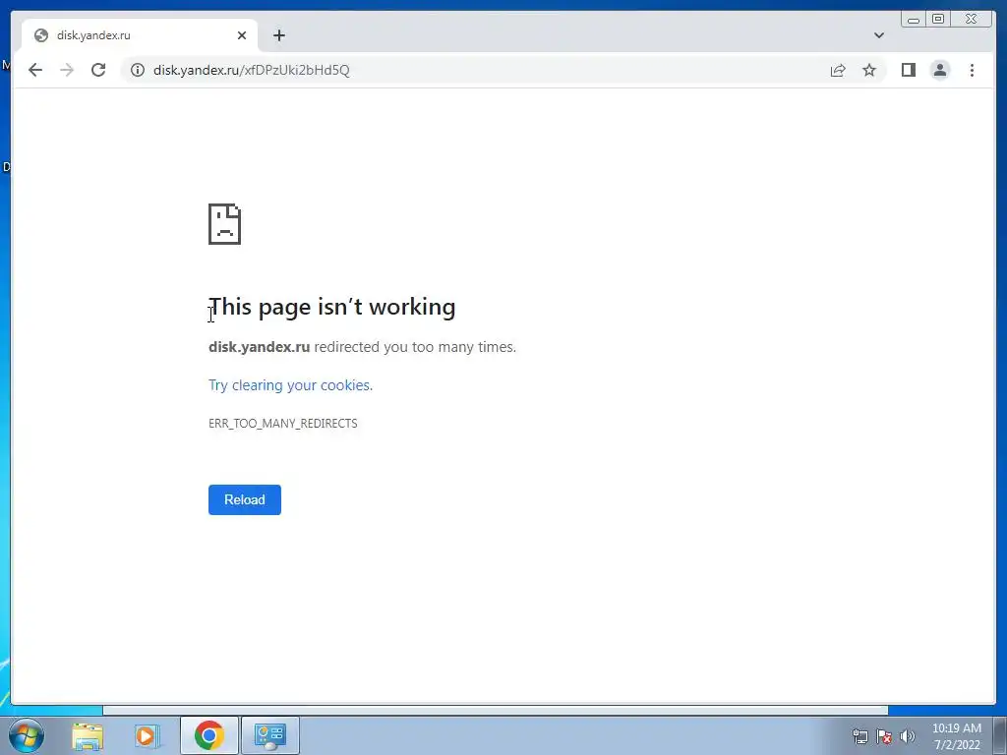
Task: Click the network tray icon
Action: (x=859, y=736)
